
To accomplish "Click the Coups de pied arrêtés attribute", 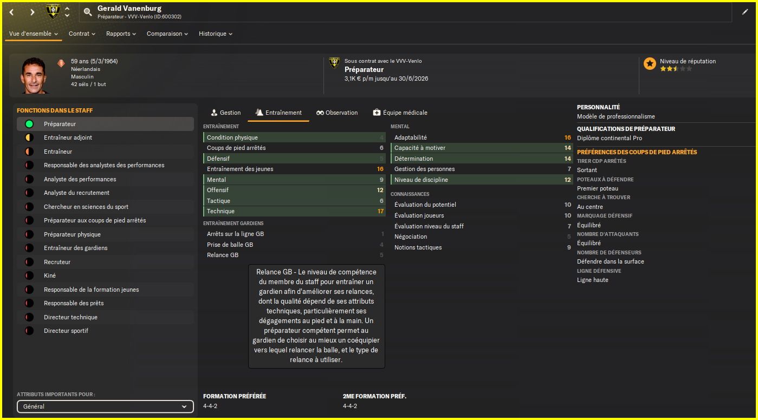I will pyautogui.click(x=294, y=148).
